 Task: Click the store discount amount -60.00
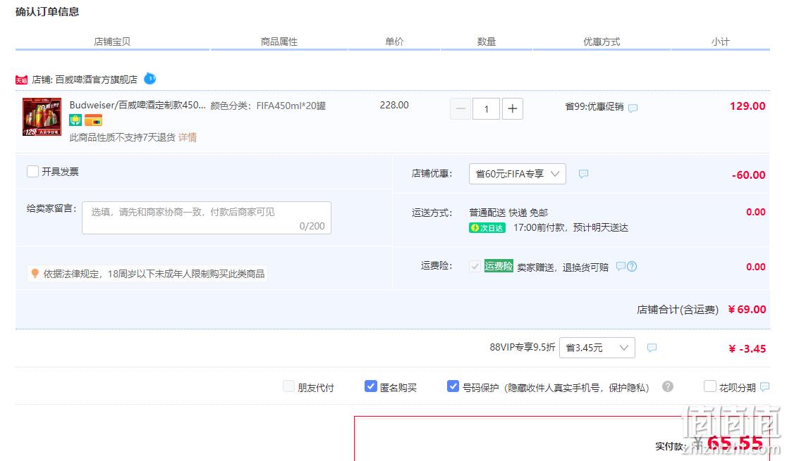pyautogui.click(x=748, y=175)
